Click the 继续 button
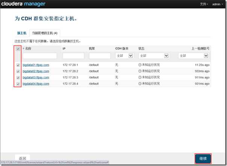Screen dimensions: 227x166 203,158
